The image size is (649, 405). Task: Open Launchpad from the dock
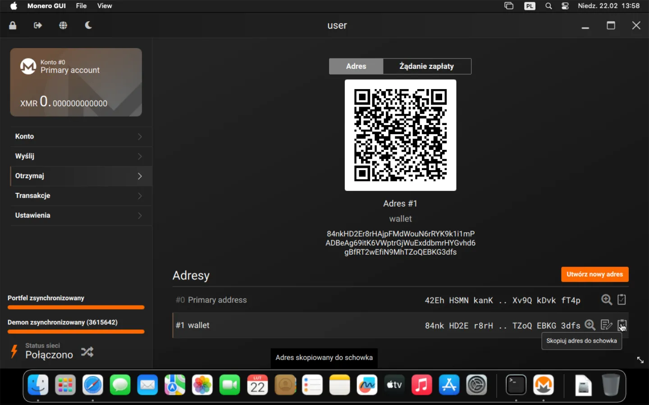pos(65,385)
